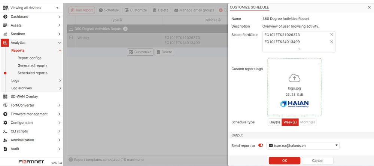Open Report configs in the sidebar
Screen dimensions: 374x166
tap(29, 58)
